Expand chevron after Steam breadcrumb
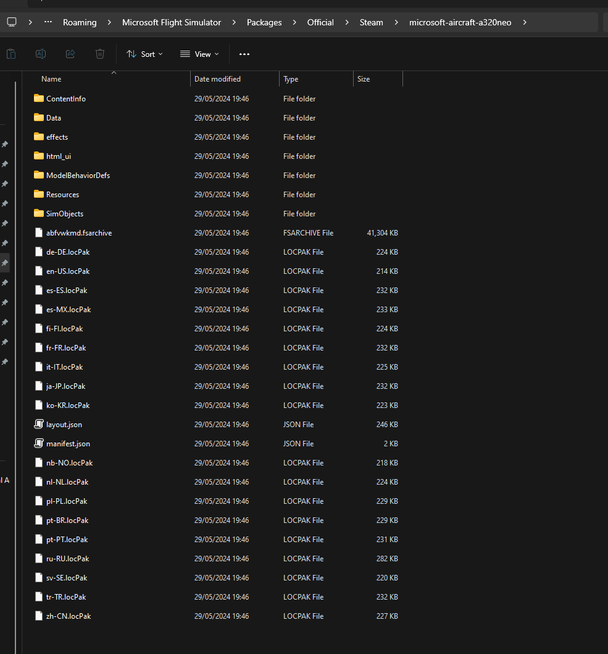 click(x=396, y=22)
